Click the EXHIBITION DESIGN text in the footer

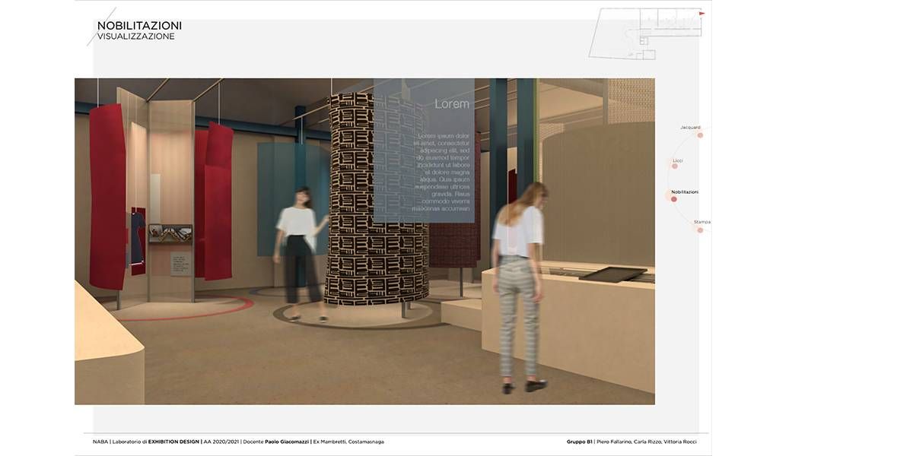(x=173, y=442)
